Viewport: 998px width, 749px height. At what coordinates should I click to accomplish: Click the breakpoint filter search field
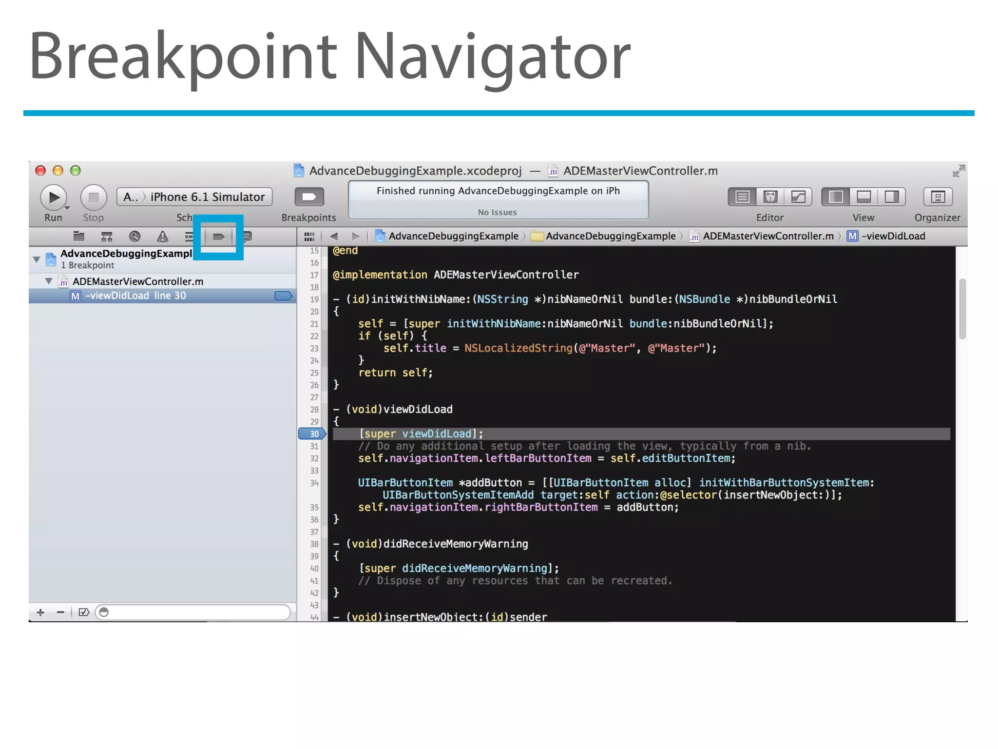click(193, 612)
